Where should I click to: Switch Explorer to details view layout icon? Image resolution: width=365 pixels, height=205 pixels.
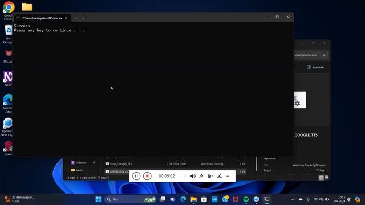click(321, 178)
